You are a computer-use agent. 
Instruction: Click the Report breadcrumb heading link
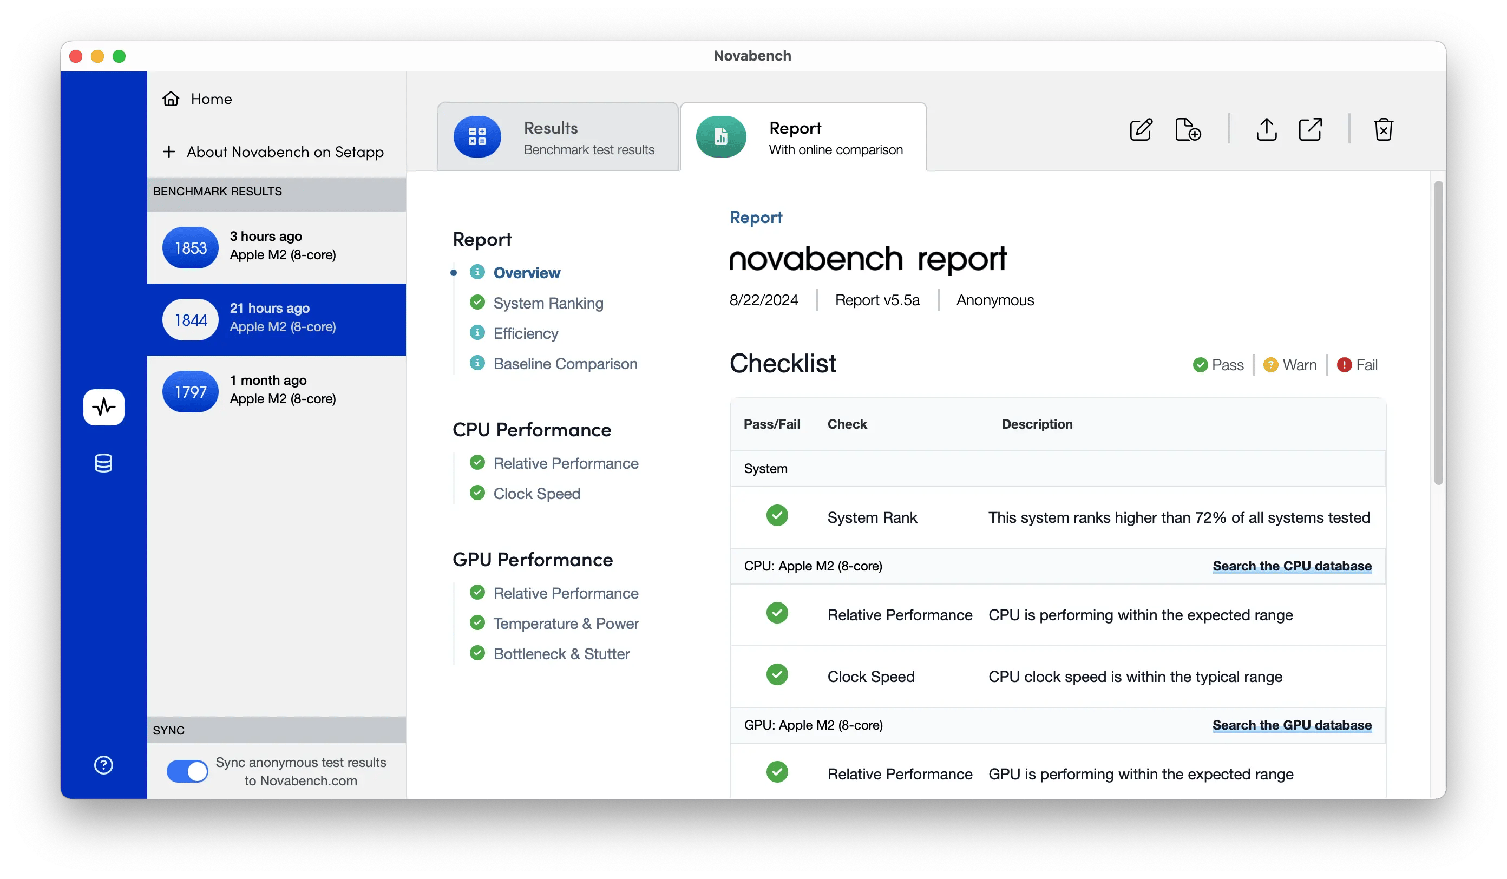(755, 217)
